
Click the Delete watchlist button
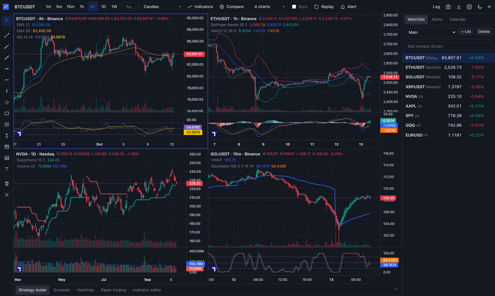coord(484,32)
